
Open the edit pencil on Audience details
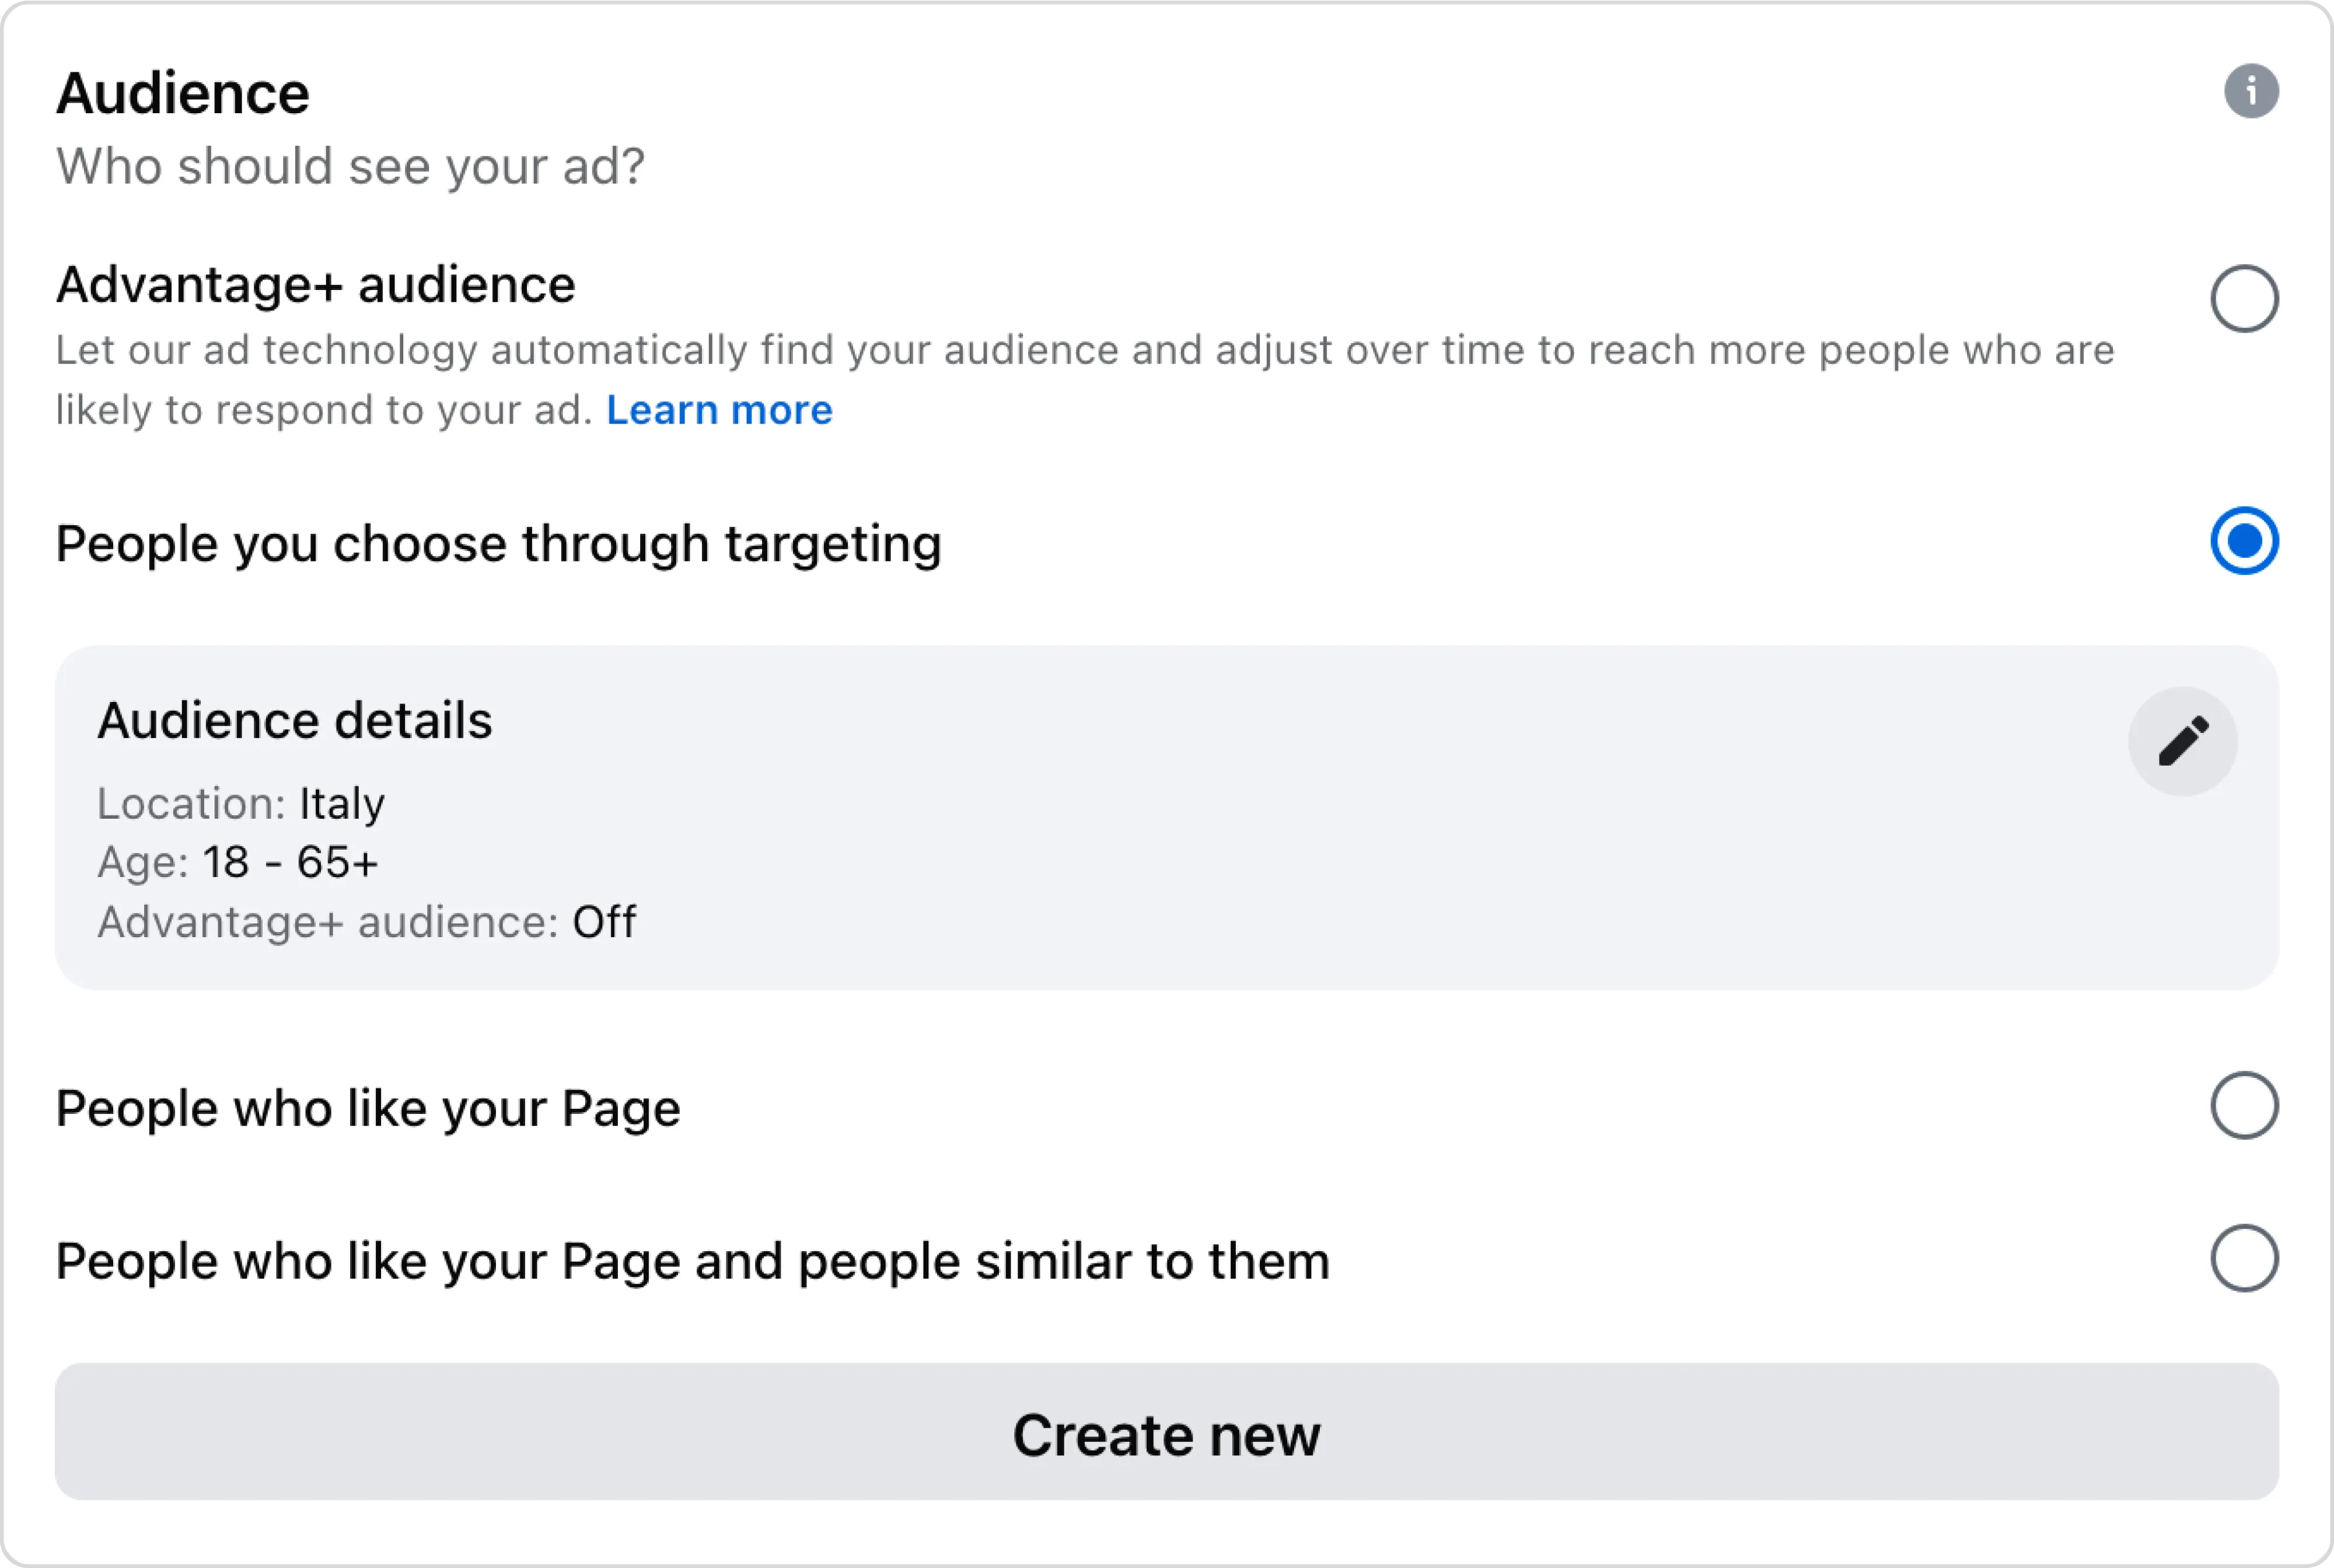coord(2183,740)
